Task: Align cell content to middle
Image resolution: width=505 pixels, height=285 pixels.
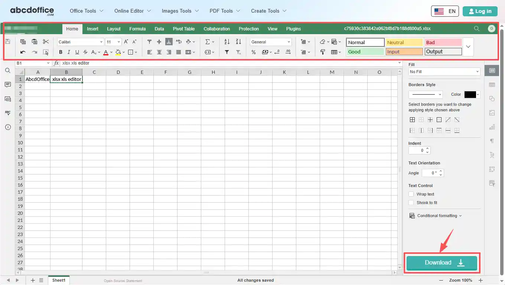Action: pyautogui.click(x=159, y=42)
